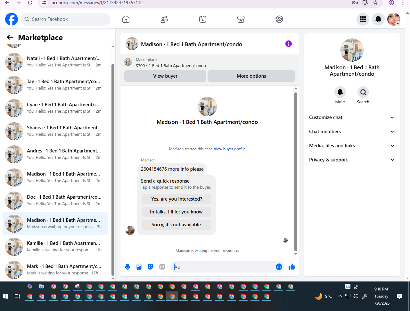Open the sticker picker
This screenshot has width=410, height=311.
(151, 267)
